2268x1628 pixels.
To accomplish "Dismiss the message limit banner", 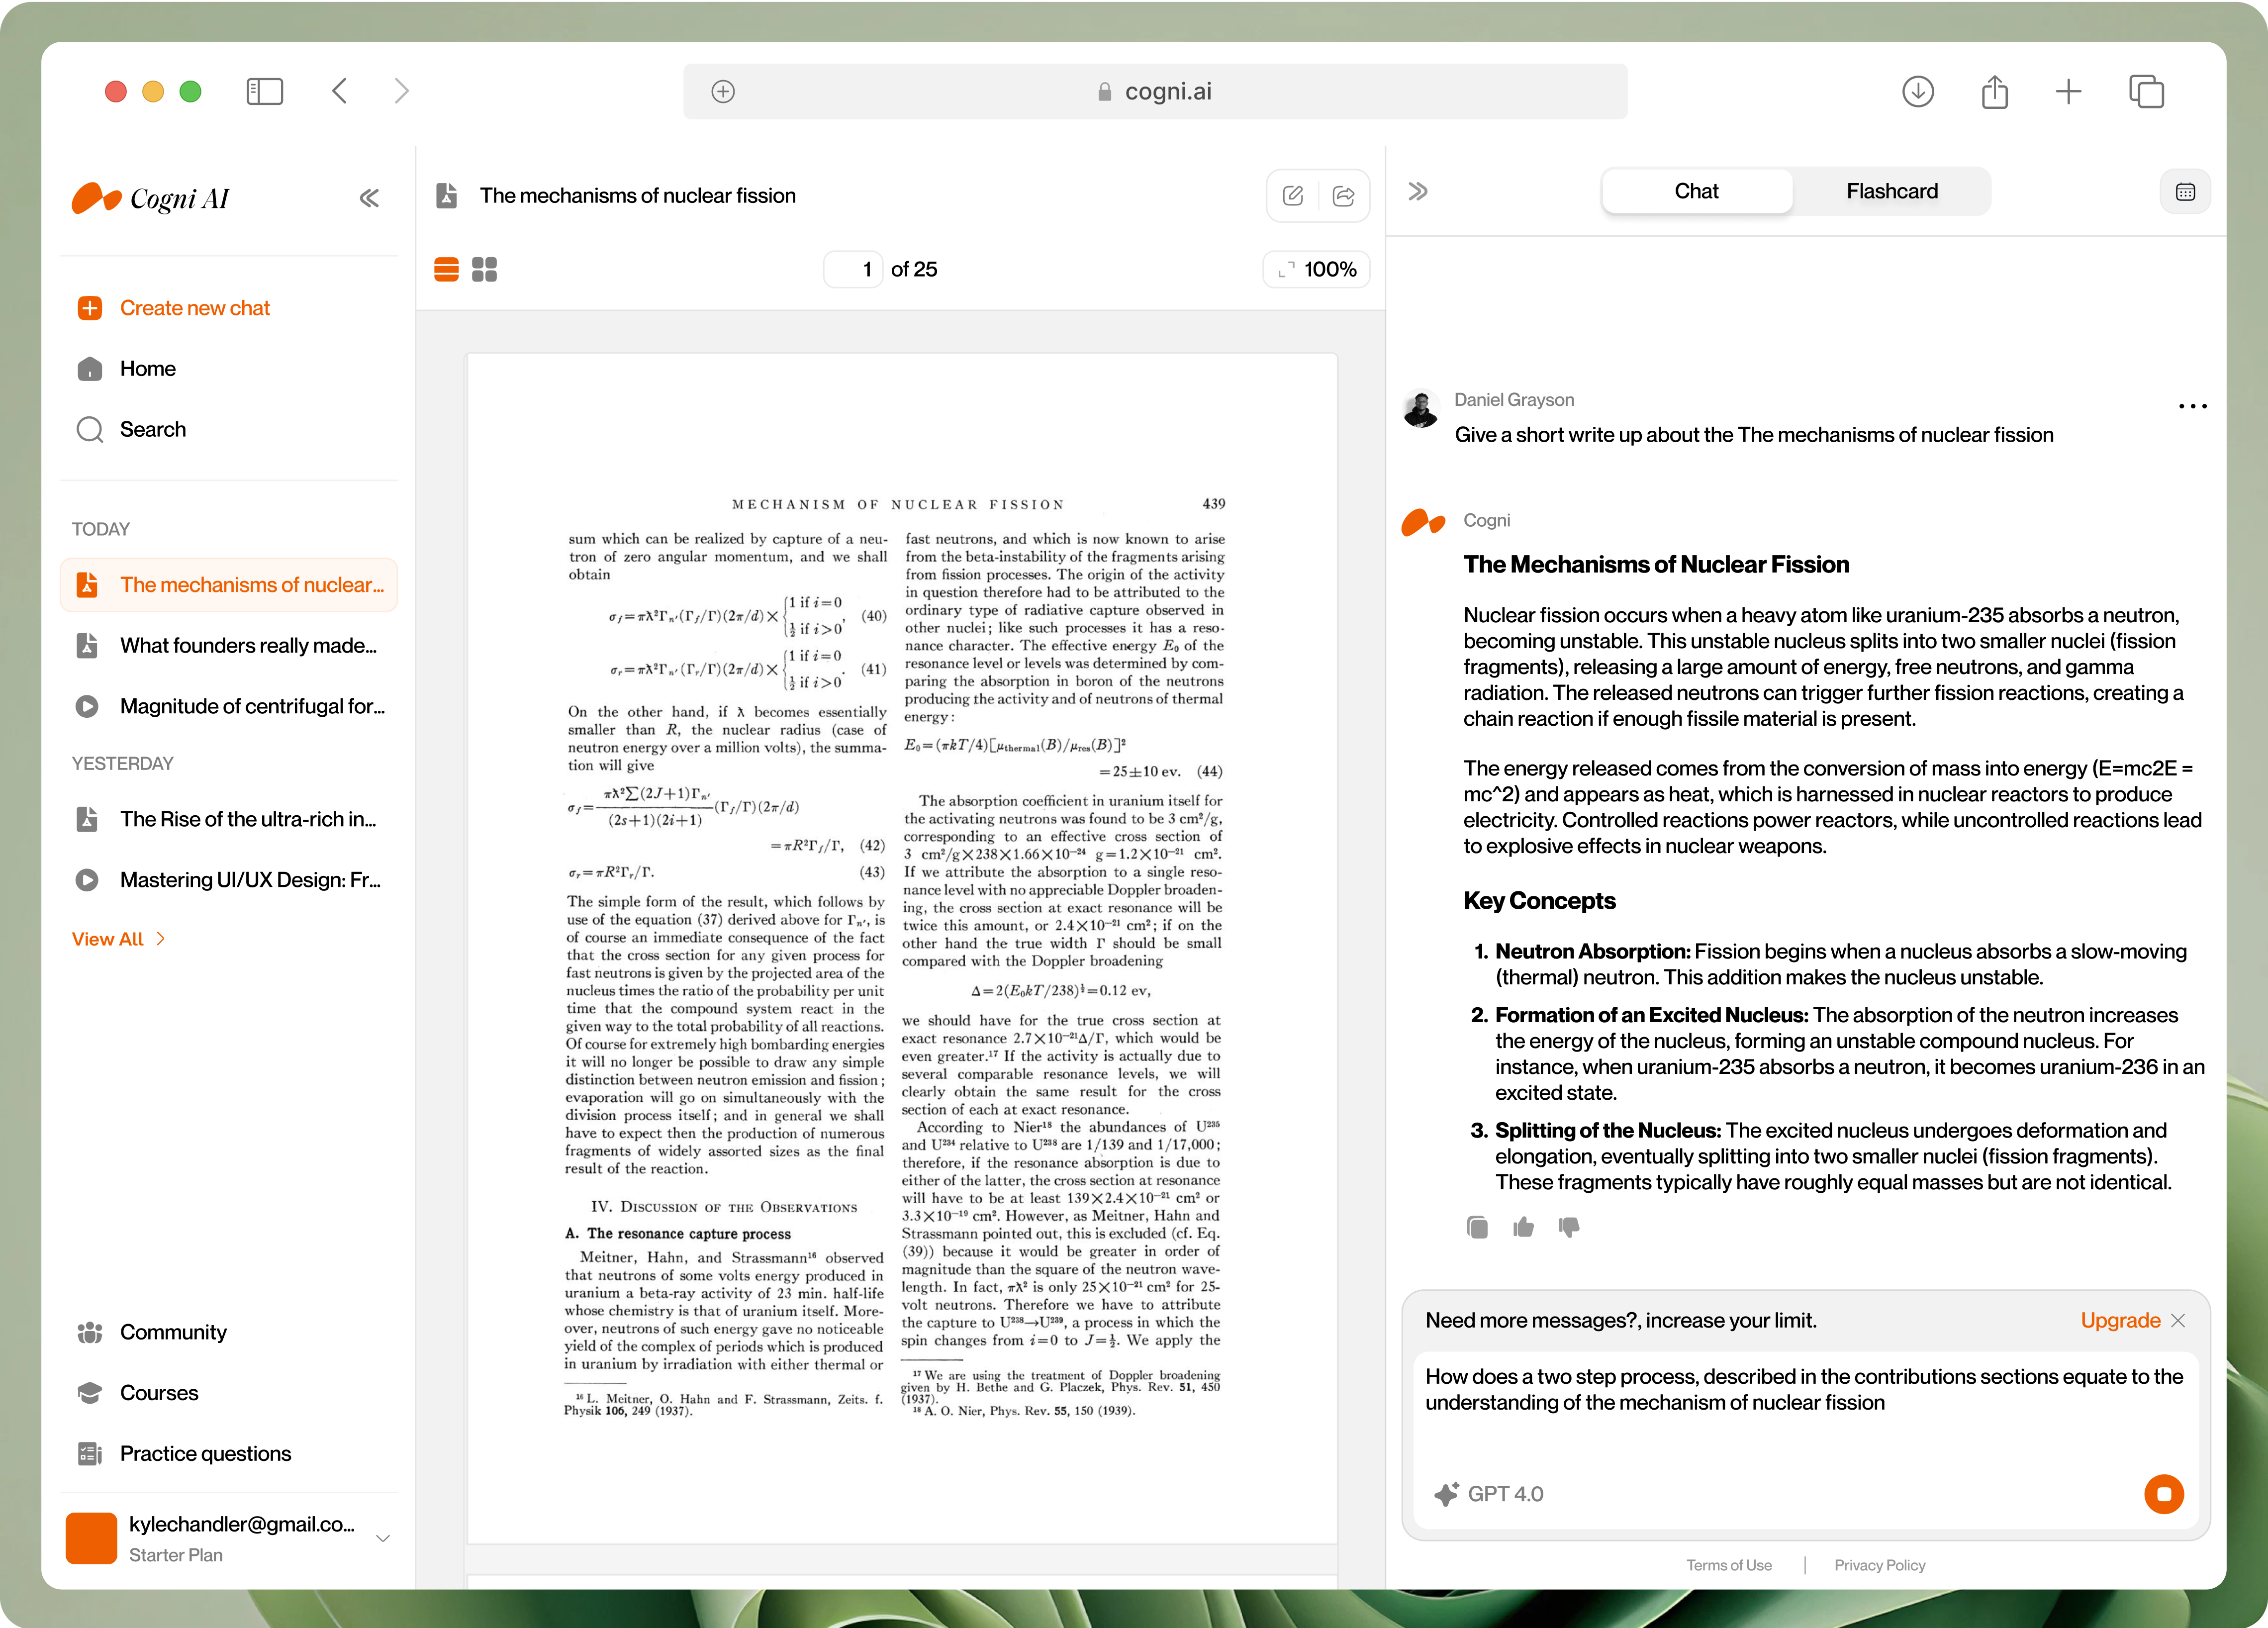I will click(2178, 1321).
